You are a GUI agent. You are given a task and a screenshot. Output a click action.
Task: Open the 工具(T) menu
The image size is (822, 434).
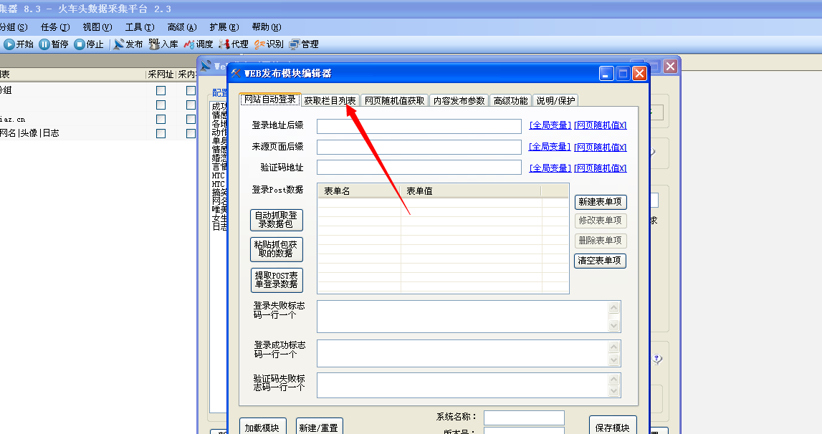(x=139, y=27)
